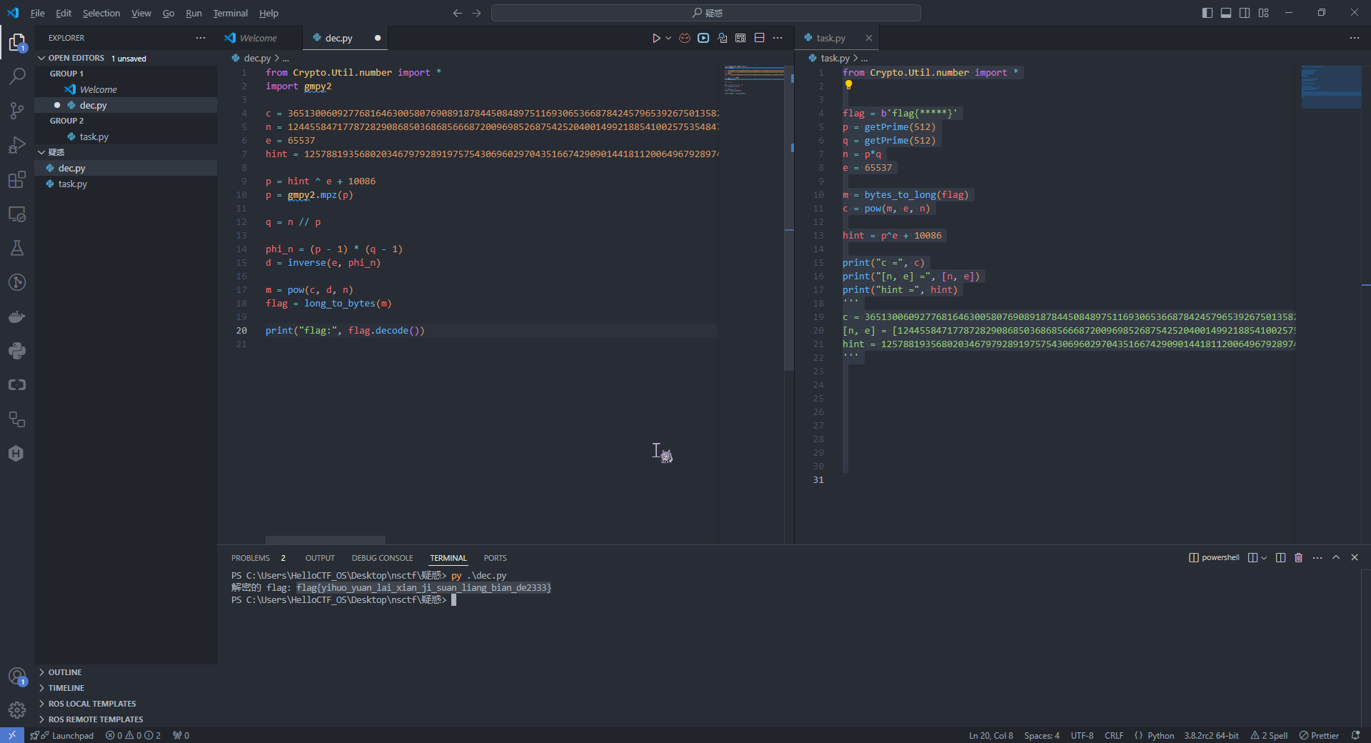
Task: Open the Terminal menu
Action: [x=230, y=13]
